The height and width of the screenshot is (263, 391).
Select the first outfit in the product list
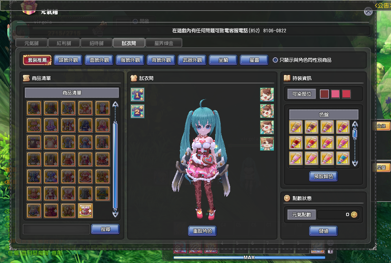coord(34,108)
